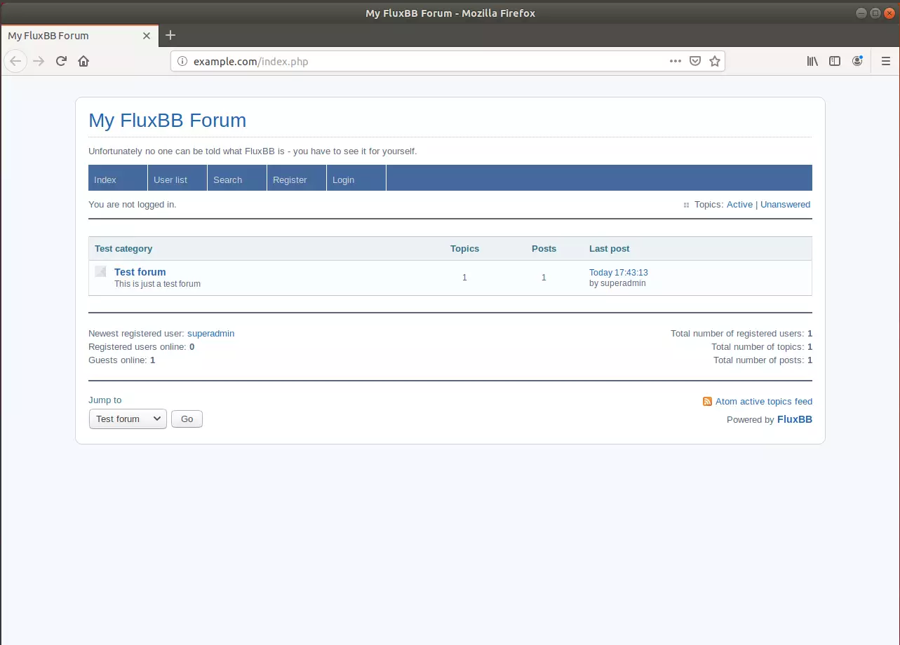This screenshot has height=645, width=900.
Task: Click 'Registered users online' text
Action: [x=137, y=347]
